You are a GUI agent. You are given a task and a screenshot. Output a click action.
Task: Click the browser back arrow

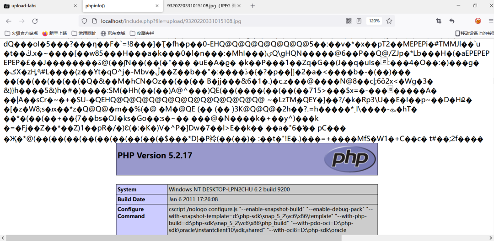point(9,21)
